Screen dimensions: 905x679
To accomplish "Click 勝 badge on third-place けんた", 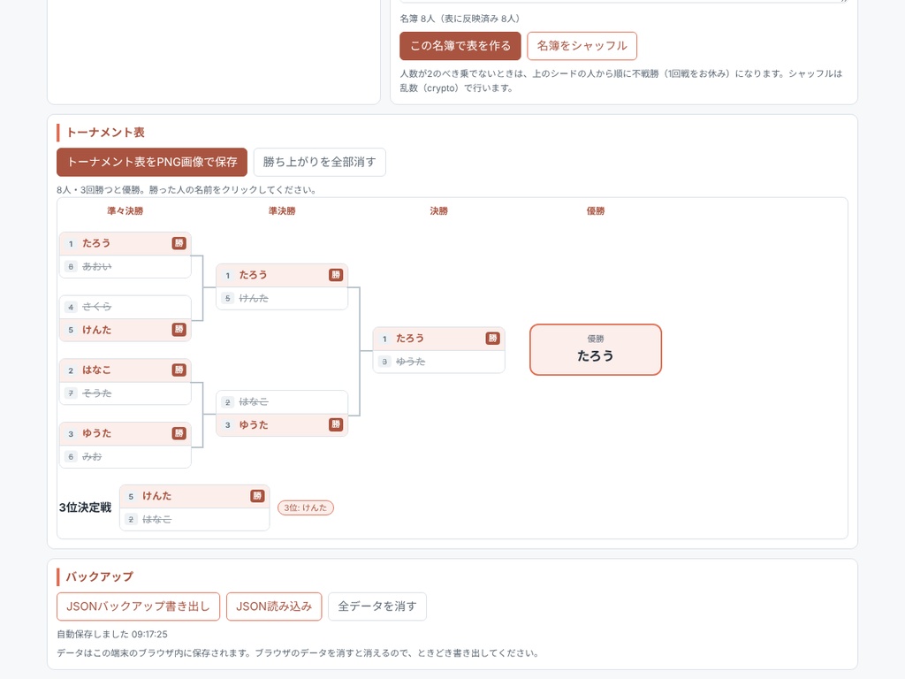I will (257, 497).
